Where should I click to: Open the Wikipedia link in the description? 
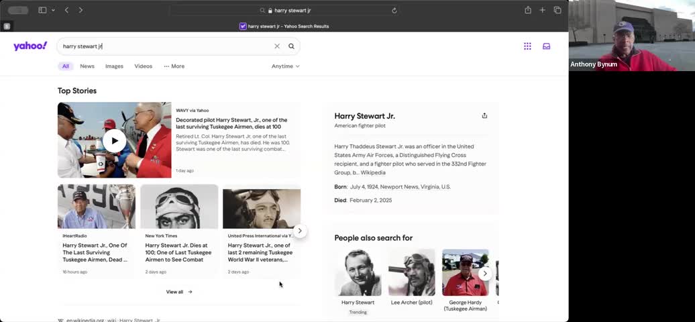[x=373, y=172]
